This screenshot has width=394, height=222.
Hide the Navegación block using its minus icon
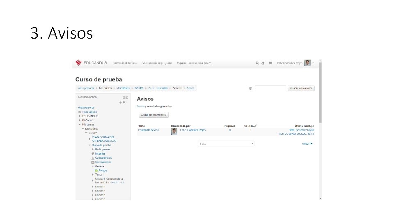coord(124,97)
